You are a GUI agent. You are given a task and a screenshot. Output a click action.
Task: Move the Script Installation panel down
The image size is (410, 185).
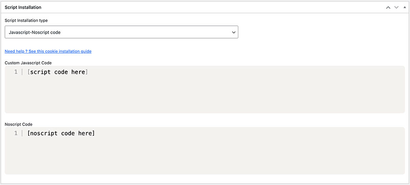click(396, 7)
